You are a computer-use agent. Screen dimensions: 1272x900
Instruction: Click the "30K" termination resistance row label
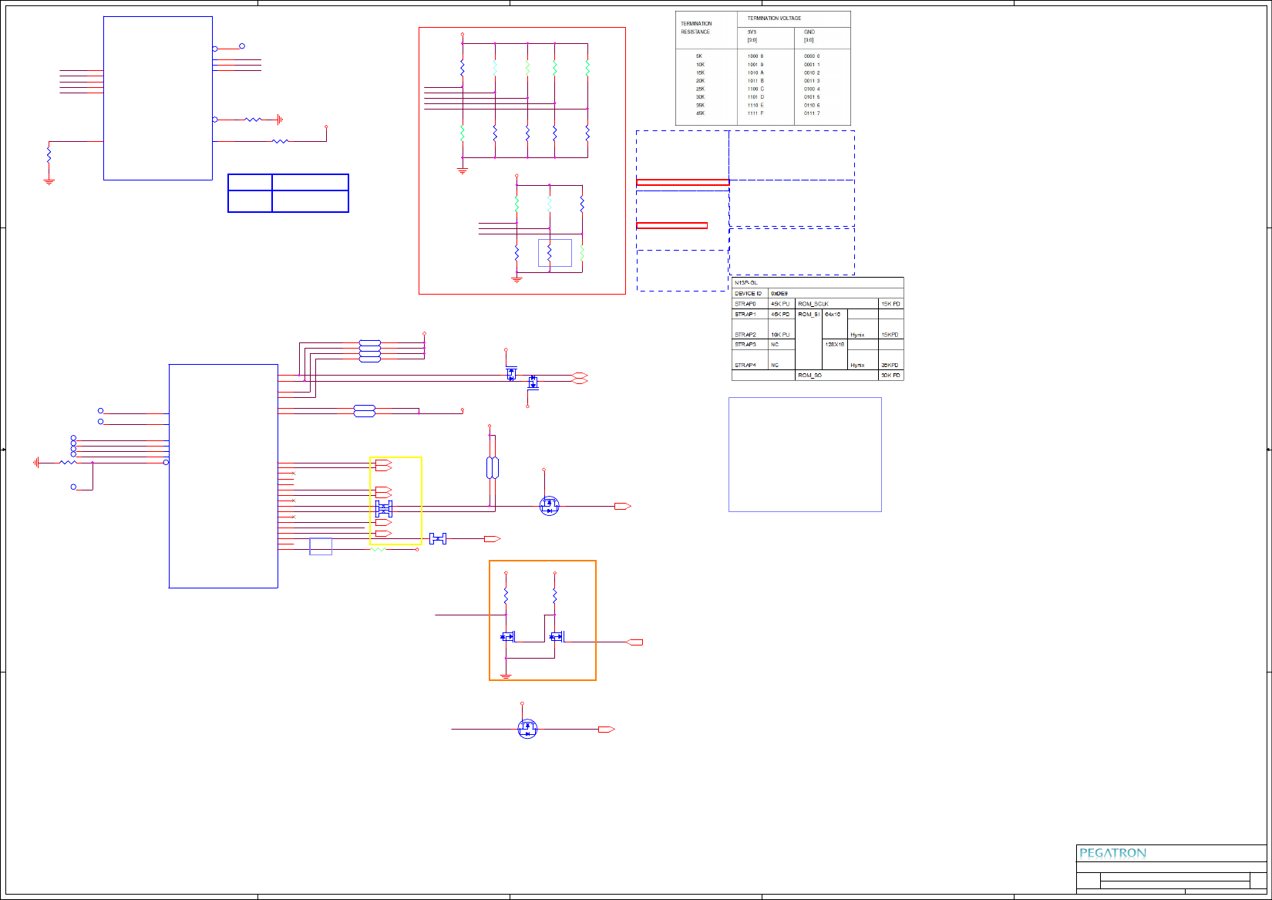(700, 97)
